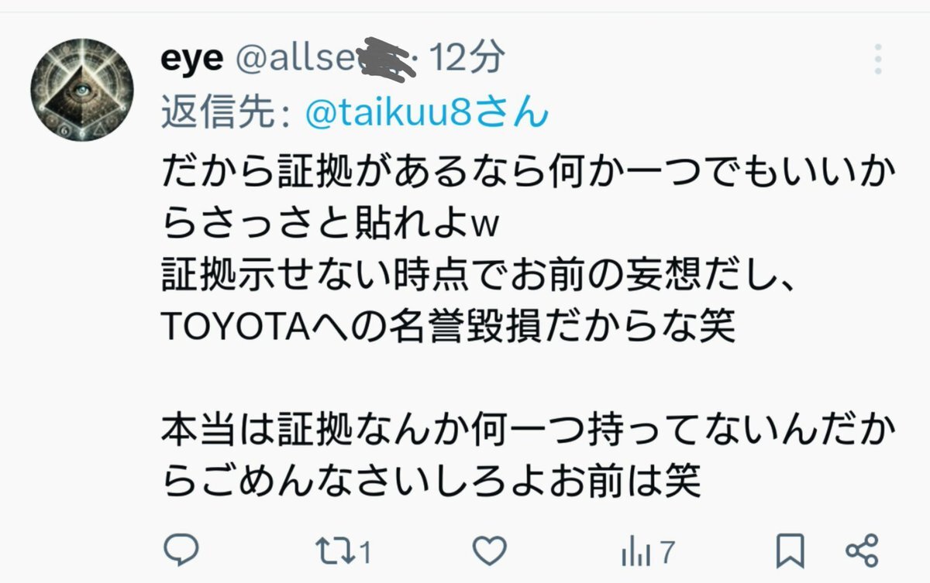Open the three-dot more options menu
This screenshot has width=930, height=583.
tap(878, 60)
